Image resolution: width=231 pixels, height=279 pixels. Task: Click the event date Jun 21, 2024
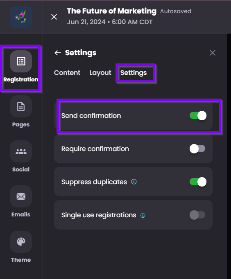coord(86,22)
